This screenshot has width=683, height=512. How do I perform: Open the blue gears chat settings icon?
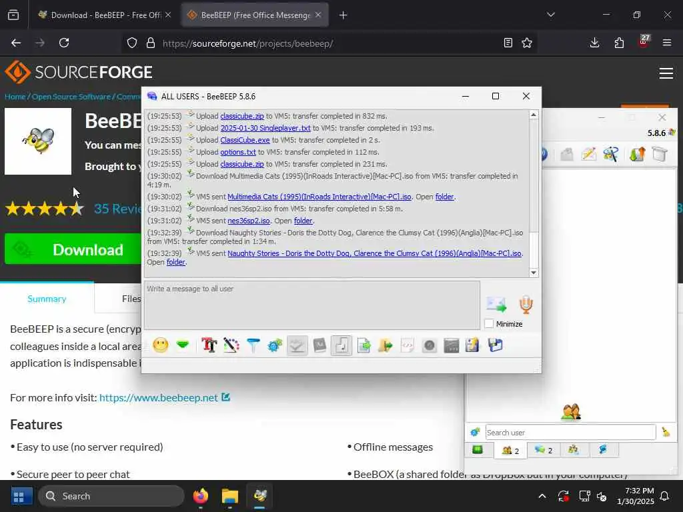click(275, 346)
